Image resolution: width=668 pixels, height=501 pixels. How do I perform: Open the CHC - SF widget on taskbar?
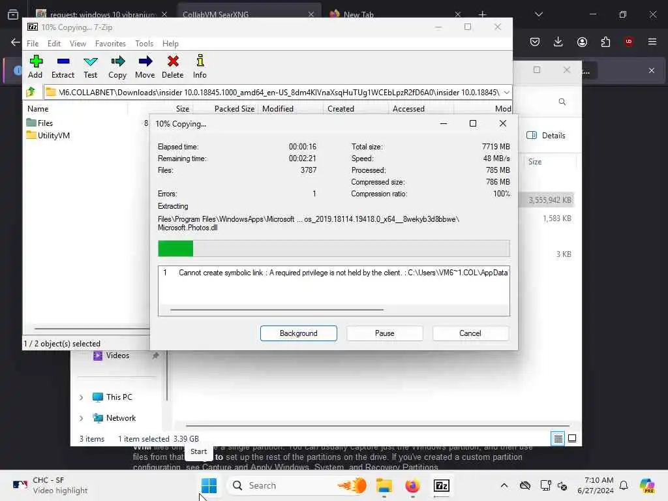[x=50, y=485]
